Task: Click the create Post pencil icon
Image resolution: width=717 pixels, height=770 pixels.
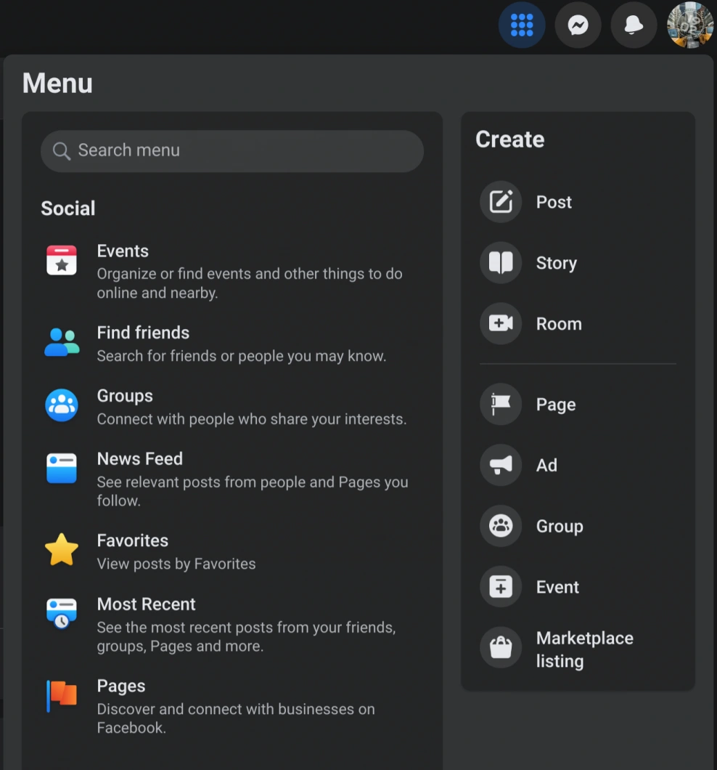Action: (500, 202)
